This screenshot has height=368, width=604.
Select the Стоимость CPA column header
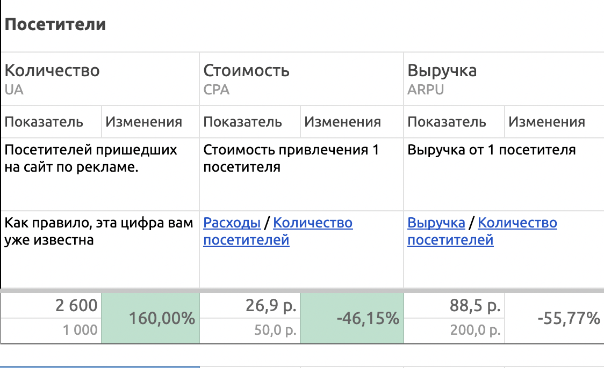click(246, 78)
